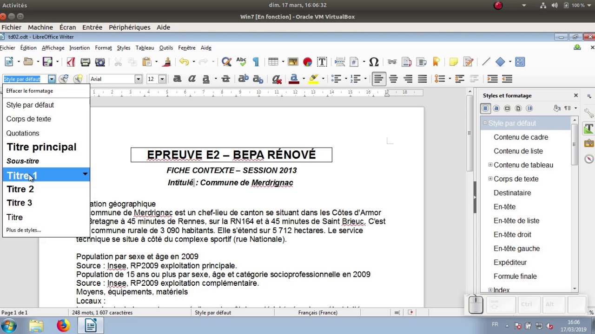Collapse Style par défaut tree node
This screenshot has width=595, height=334.
pyautogui.click(x=485, y=123)
